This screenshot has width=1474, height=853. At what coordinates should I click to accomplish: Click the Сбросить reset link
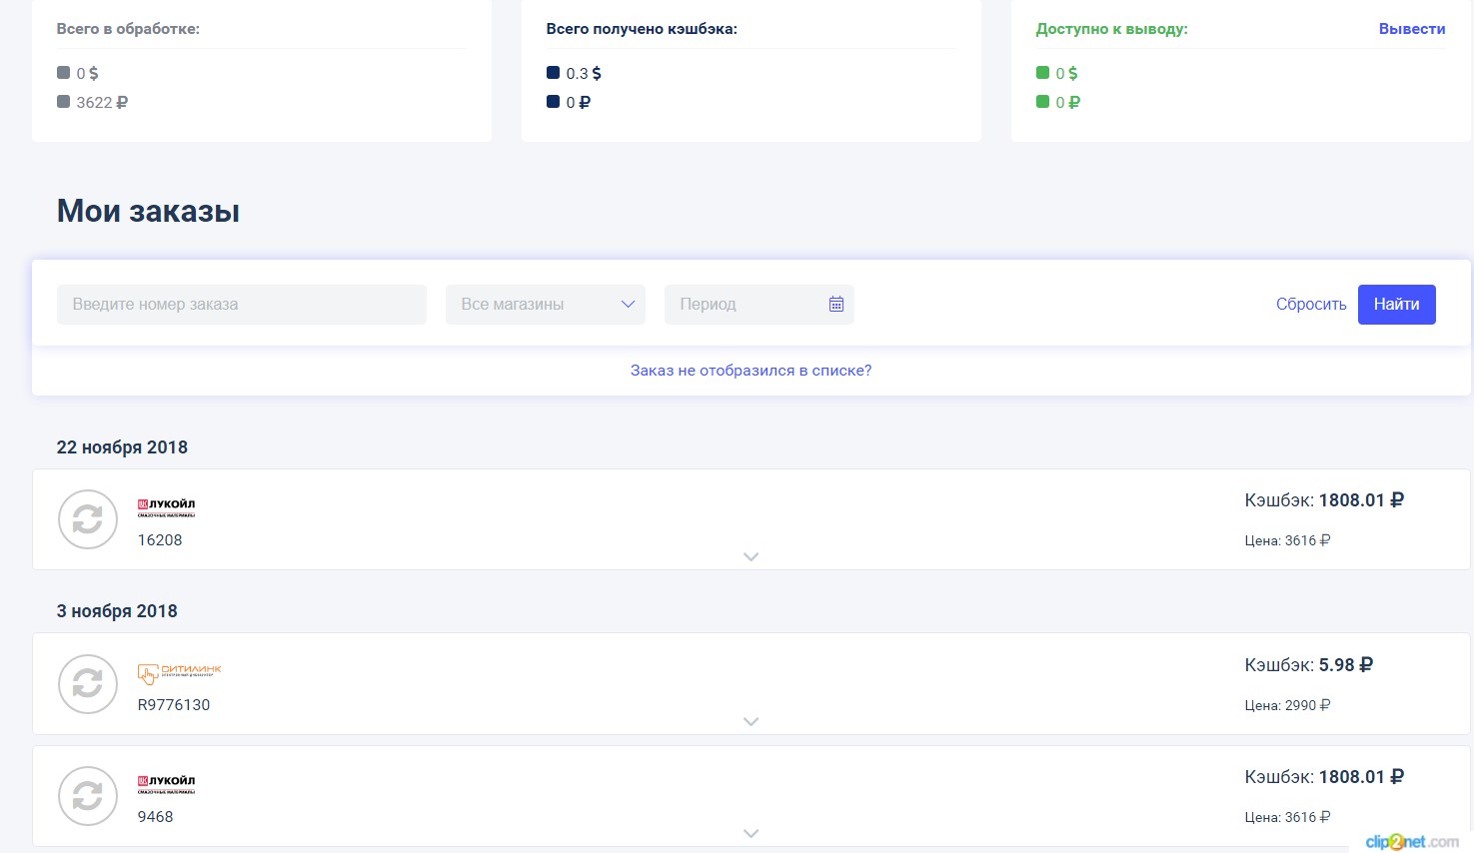[1311, 305]
